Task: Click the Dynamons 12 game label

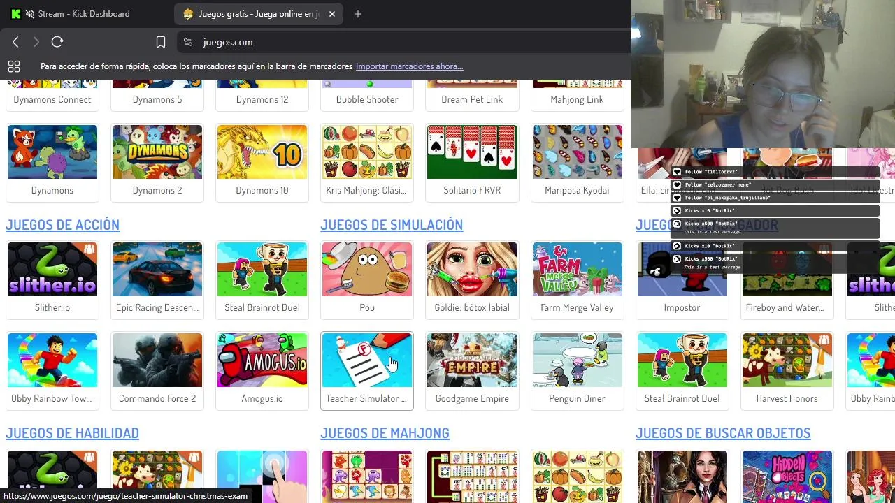Action: 262,99
